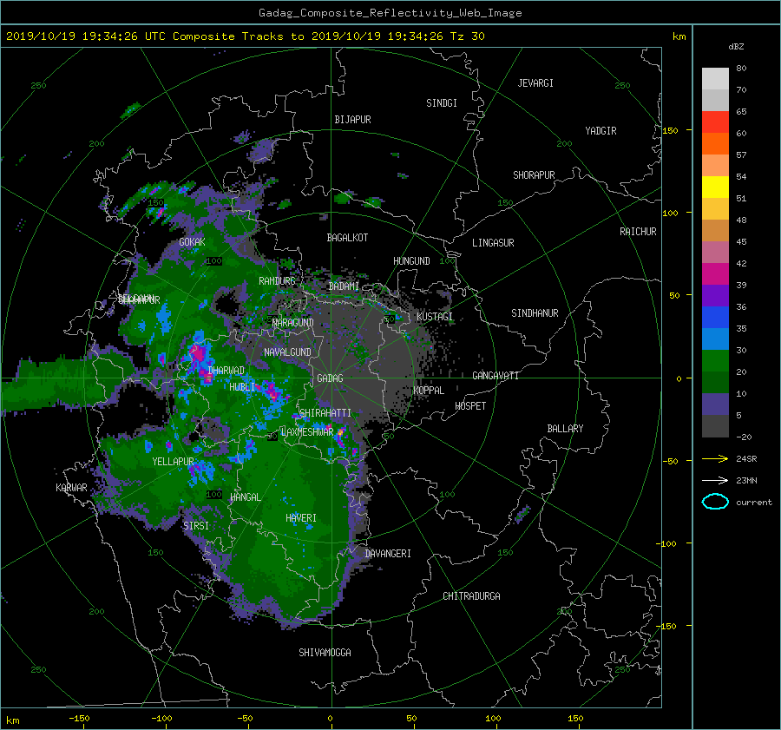The width and height of the screenshot is (781, 730).
Task: Select the red 60-65 dBZ color swatch
Action: click(715, 122)
